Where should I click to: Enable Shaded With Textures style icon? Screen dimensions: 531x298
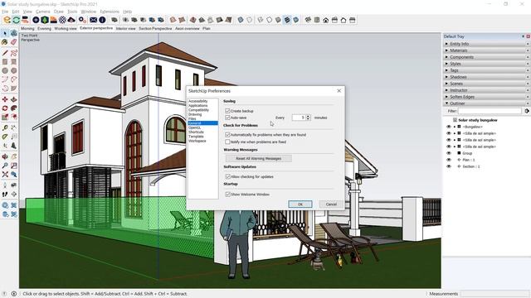(x=287, y=20)
